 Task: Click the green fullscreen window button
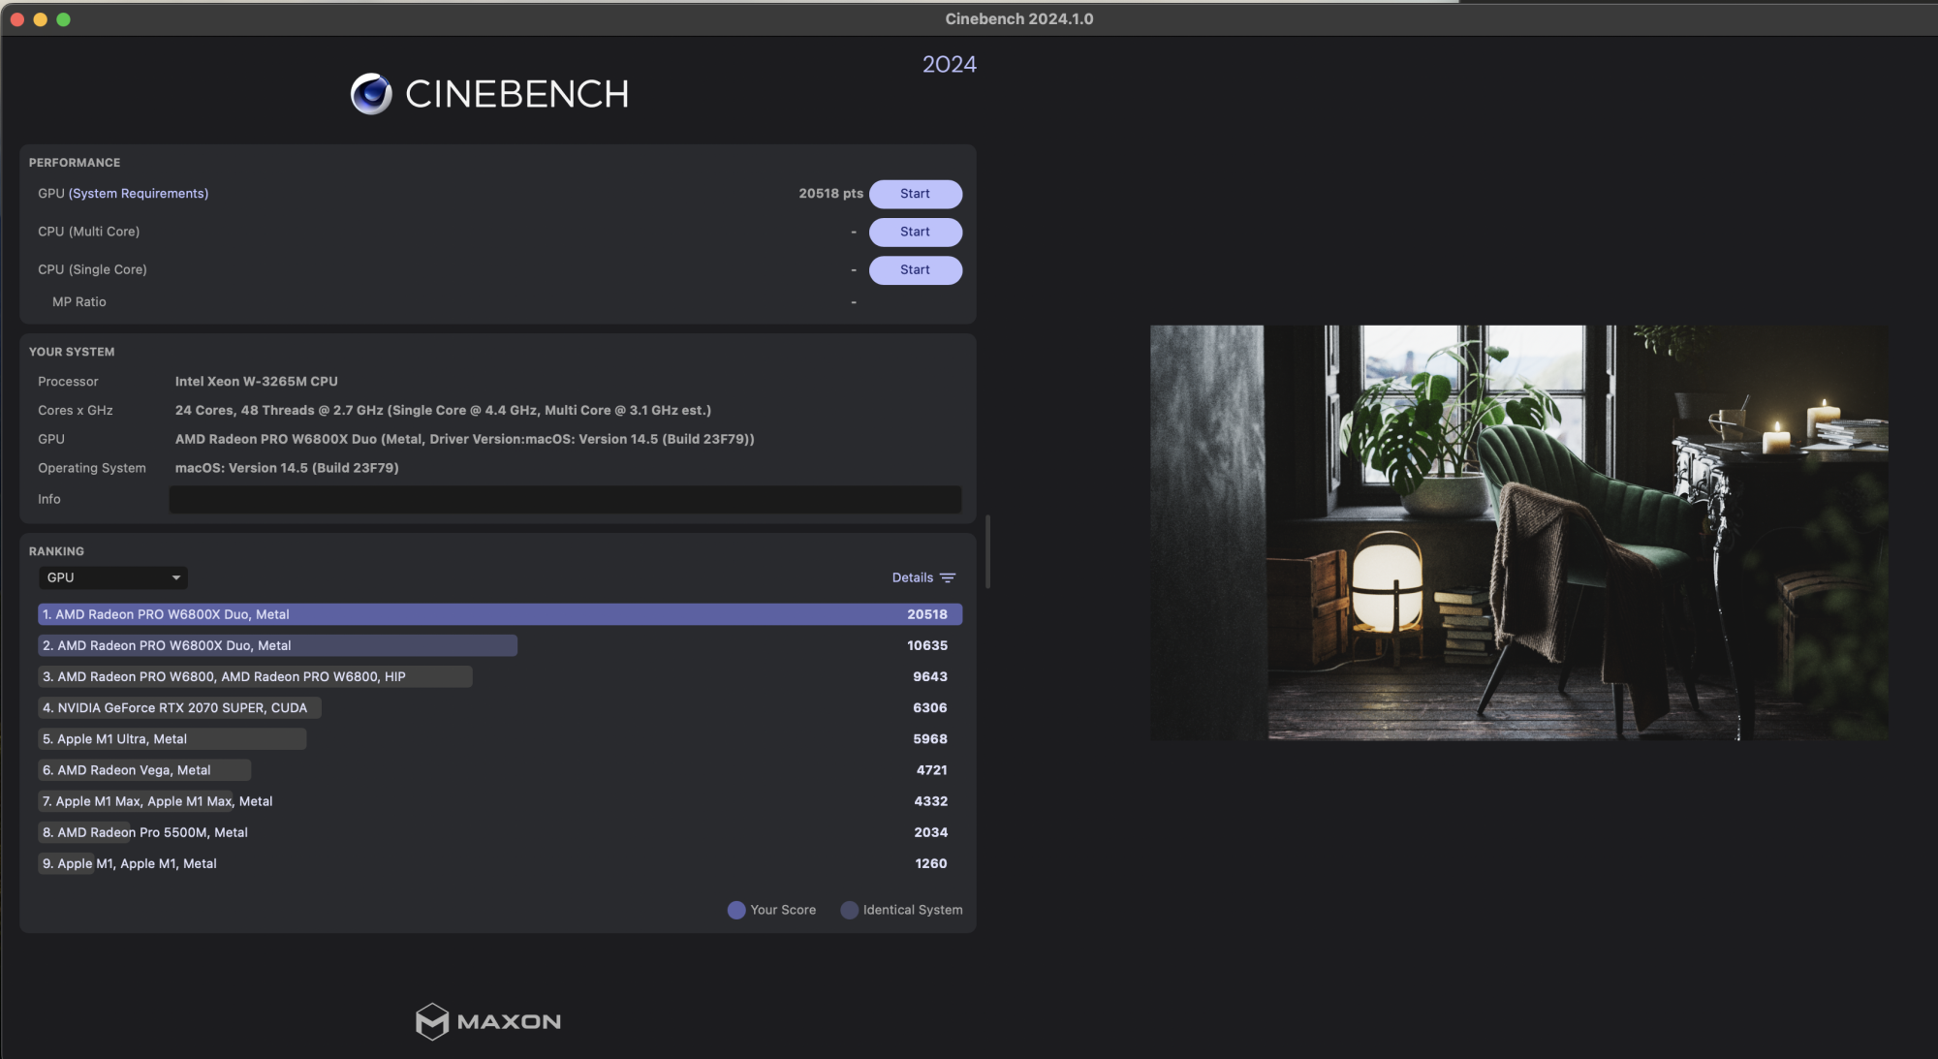click(64, 19)
